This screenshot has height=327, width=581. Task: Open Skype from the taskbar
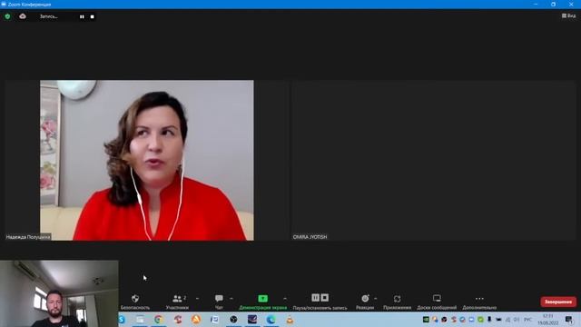point(122,319)
